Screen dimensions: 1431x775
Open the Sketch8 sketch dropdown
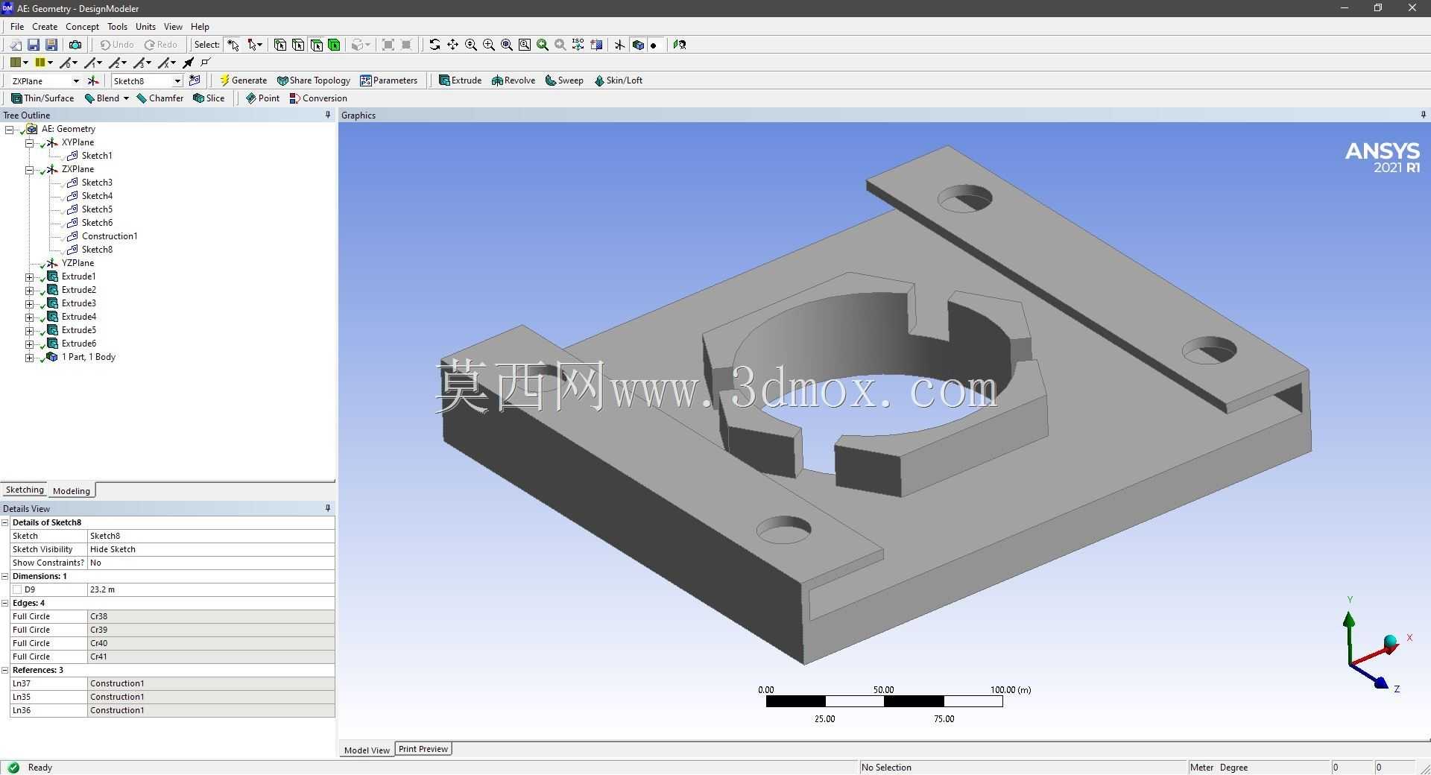coord(177,80)
